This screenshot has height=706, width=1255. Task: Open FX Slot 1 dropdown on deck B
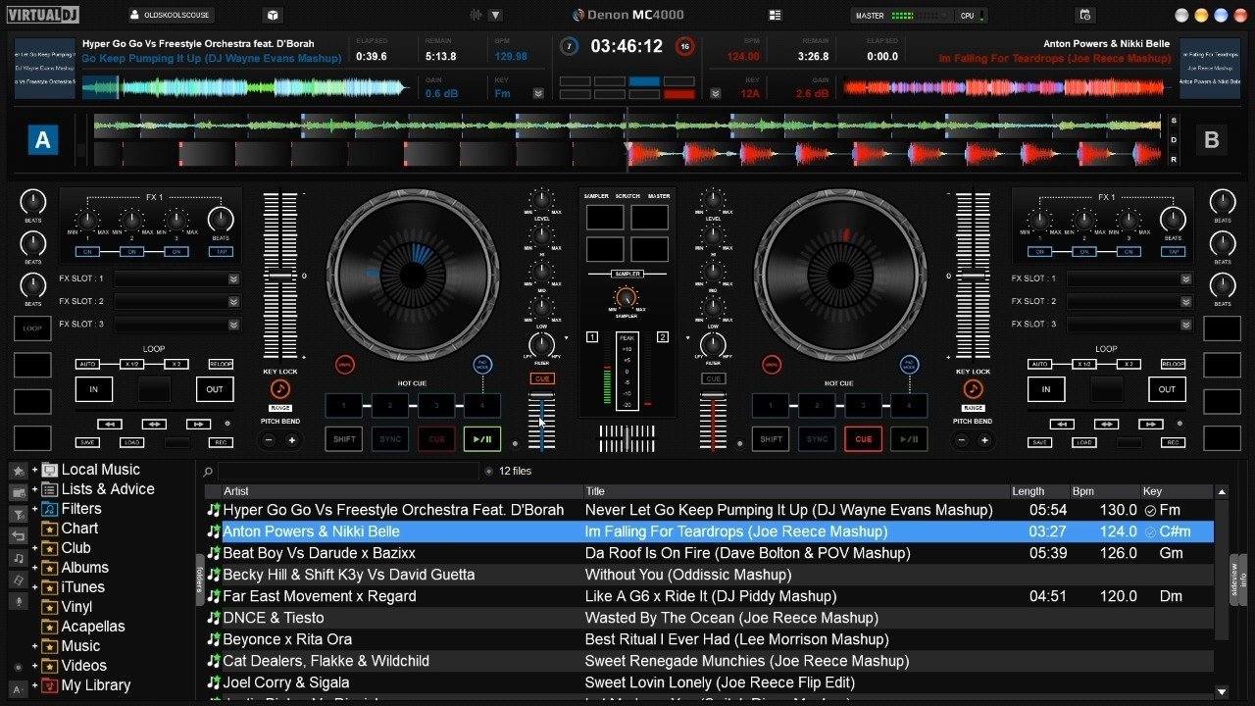(1187, 278)
